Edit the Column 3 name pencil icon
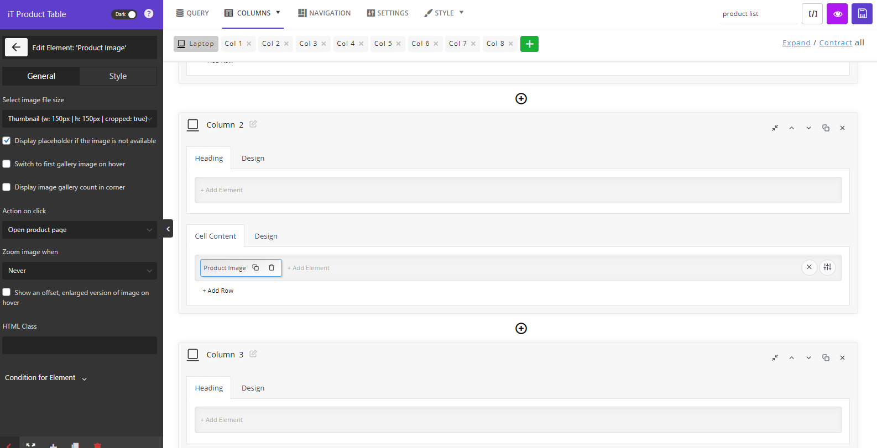 (x=253, y=354)
